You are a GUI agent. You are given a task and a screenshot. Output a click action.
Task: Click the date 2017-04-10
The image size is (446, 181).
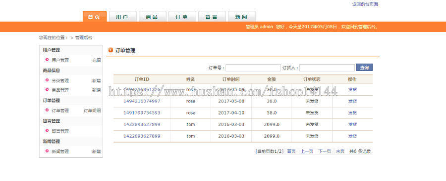tap(231, 113)
